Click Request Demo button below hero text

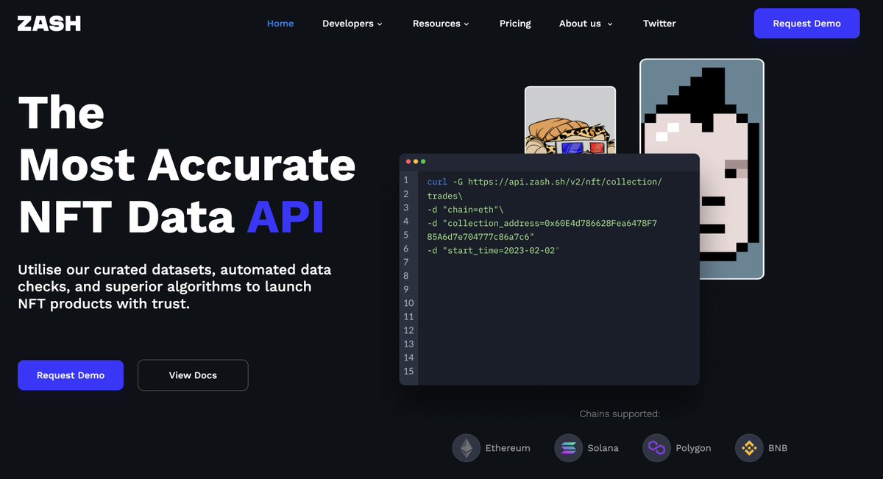71,375
